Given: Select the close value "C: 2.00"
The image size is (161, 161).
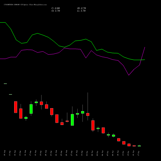Looking at the screenshot, I should click(x=56, y=8).
